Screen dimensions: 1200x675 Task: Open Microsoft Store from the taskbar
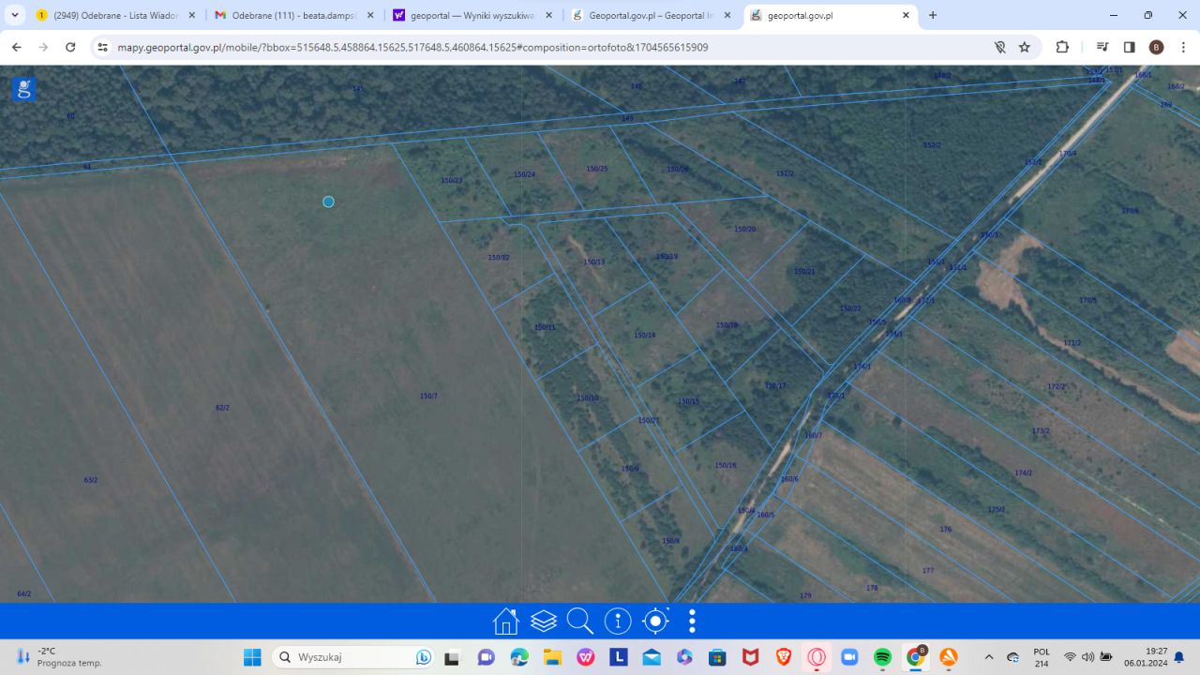point(717,657)
